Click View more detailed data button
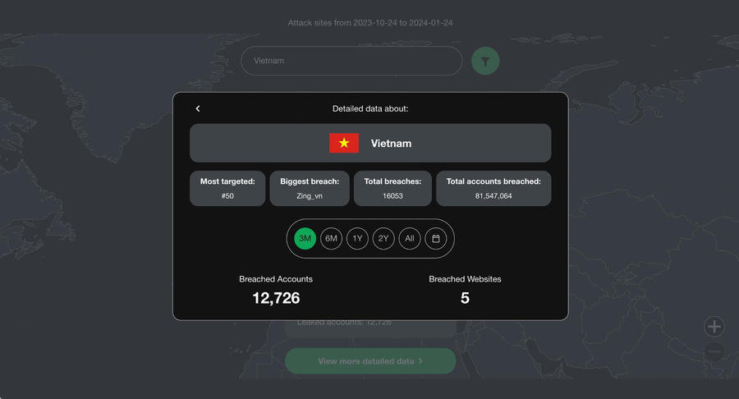Image resolution: width=739 pixels, height=399 pixels. (x=370, y=361)
